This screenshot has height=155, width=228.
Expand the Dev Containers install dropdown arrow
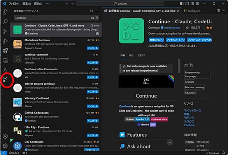point(98,150)
